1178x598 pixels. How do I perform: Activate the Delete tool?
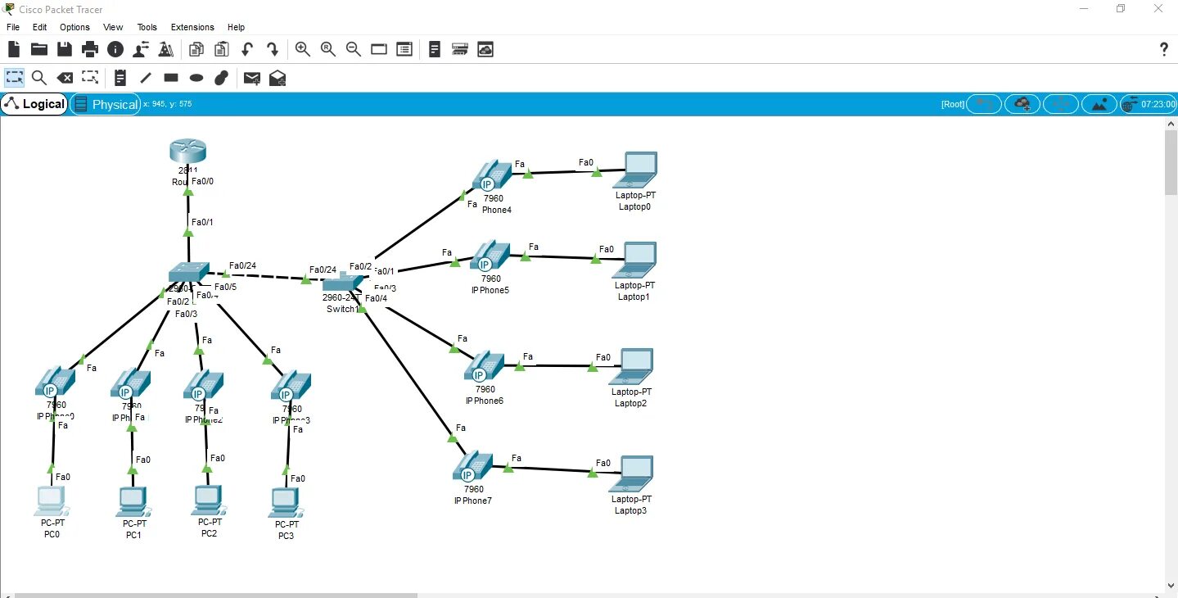click(65, 78)
